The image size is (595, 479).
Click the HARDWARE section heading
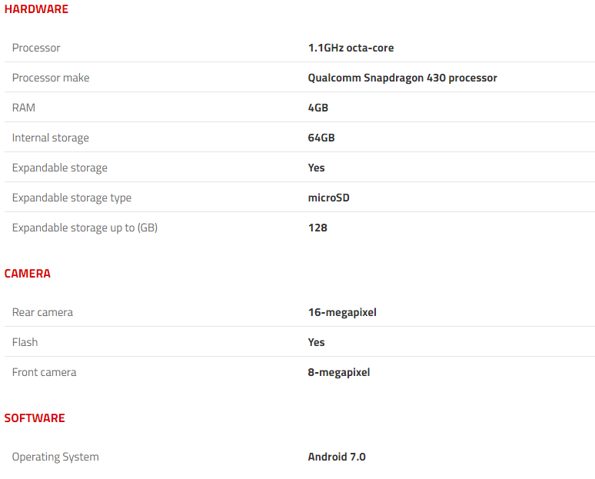coord(36,9)
